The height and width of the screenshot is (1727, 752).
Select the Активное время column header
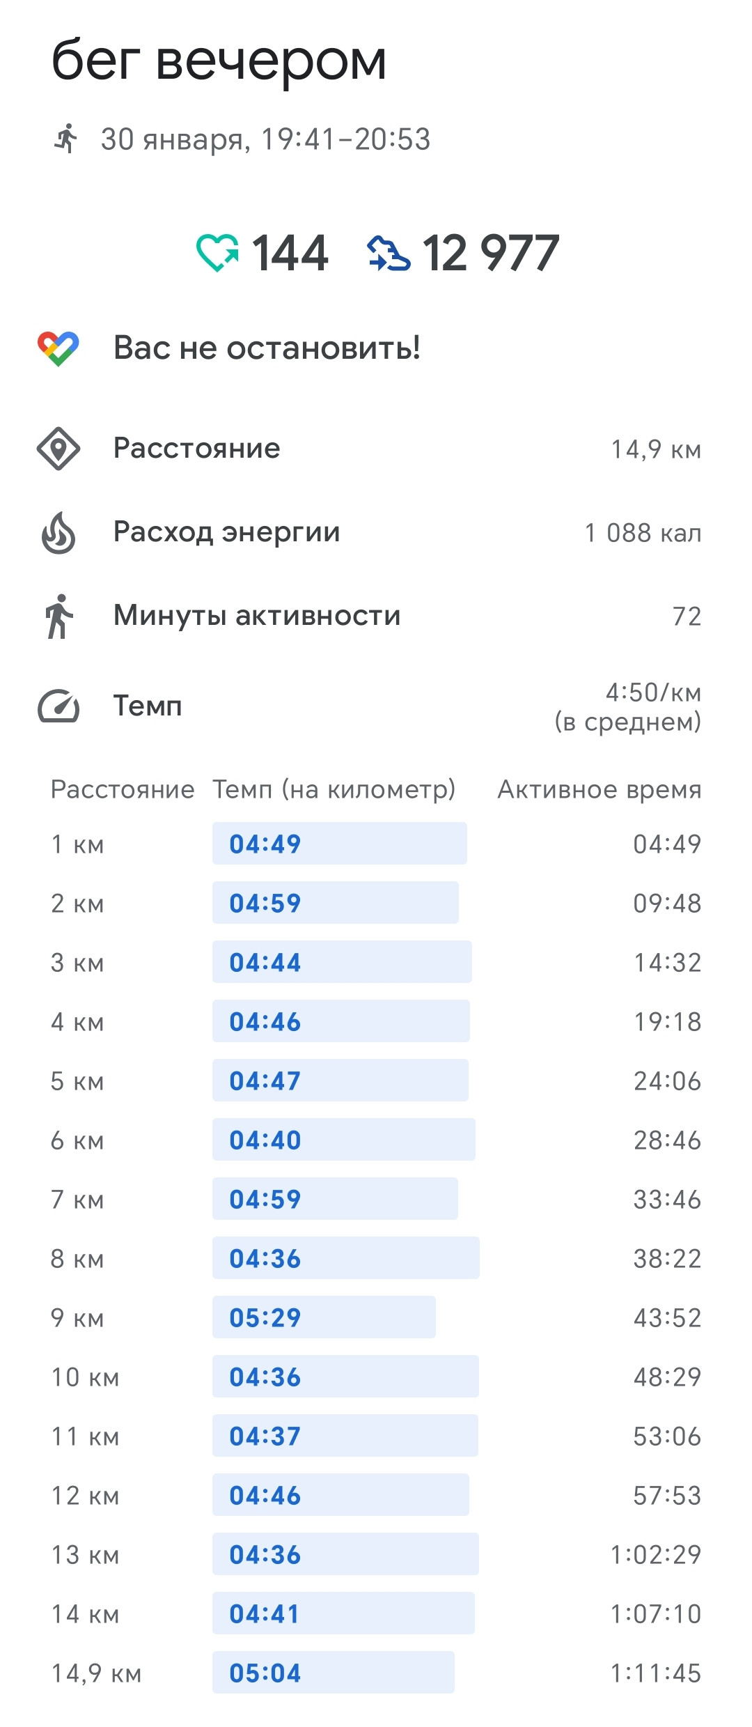pyautogui.click(x=600, y=789)
